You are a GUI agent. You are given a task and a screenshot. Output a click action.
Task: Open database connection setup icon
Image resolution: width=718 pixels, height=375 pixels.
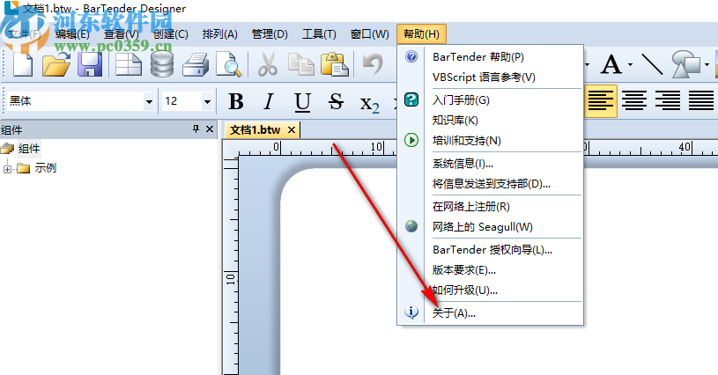162,64
